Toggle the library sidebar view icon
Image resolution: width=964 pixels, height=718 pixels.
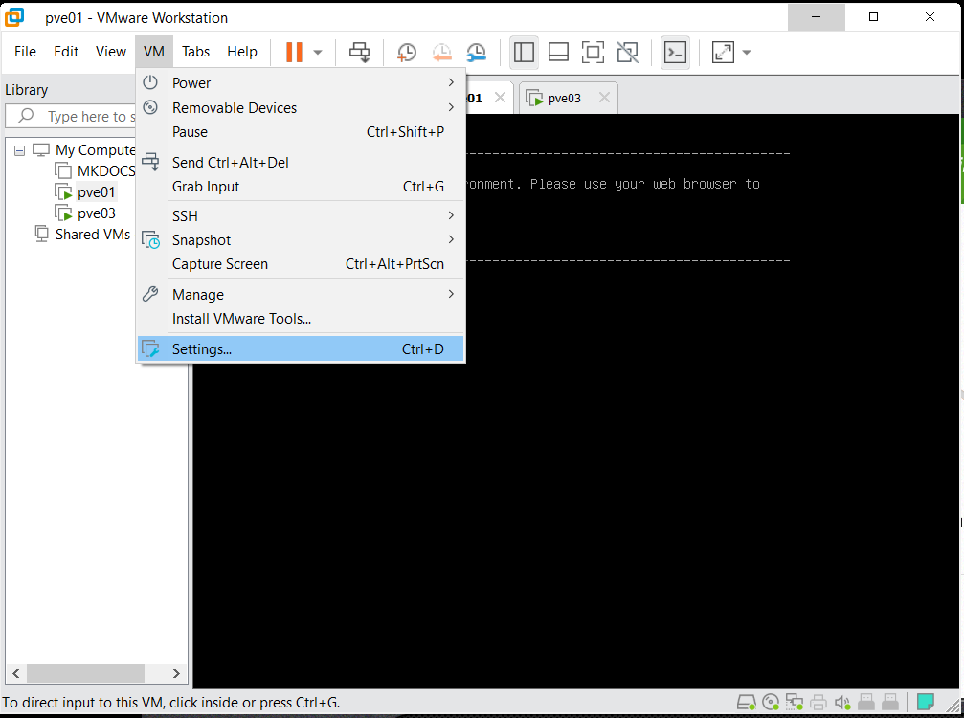click(x=524, y=53)
